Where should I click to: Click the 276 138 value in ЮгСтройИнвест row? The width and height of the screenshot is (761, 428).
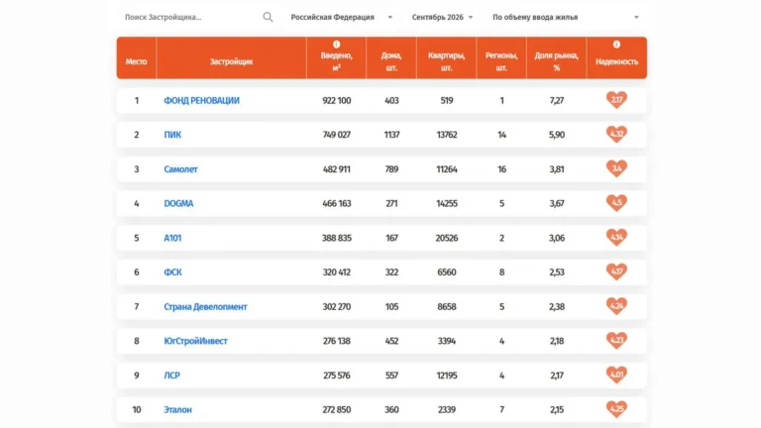336,341
